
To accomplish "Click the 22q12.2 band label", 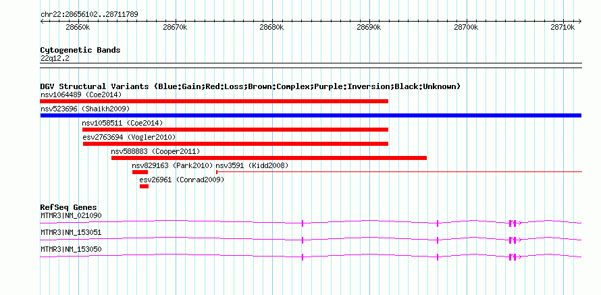I will coord(55,59).
